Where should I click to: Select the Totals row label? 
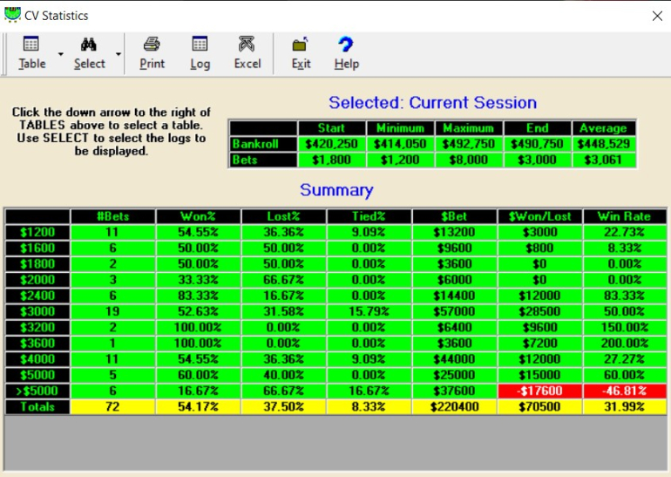point(37,407)
